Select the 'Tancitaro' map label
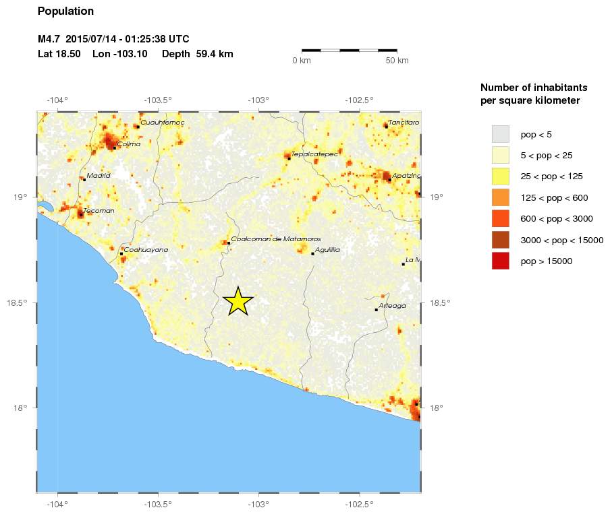Viewport: 610px width, 514px height. (x=404, y=123)
